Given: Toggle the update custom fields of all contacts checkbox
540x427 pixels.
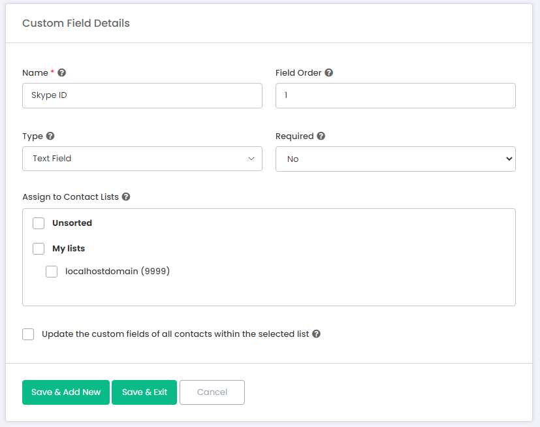Looking at the screenshot, I should coord(28,334).
